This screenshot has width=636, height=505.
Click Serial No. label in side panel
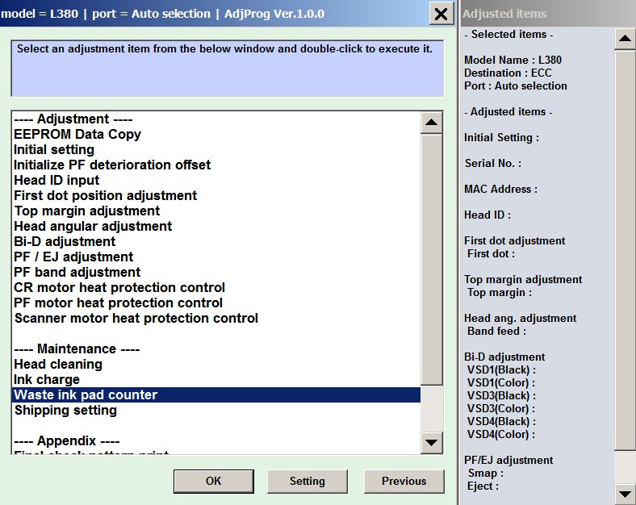(493, 163)
